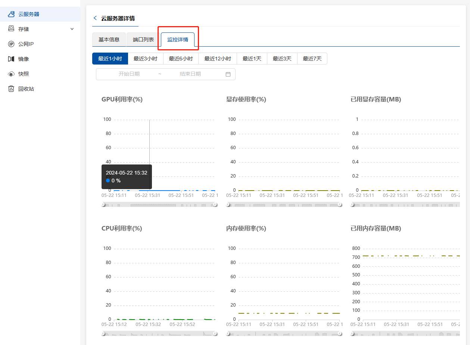The height and width of the screenshot is (345, 470).
Task: Click the GPU利用率(%) chart title
Action: click(122, 99)
